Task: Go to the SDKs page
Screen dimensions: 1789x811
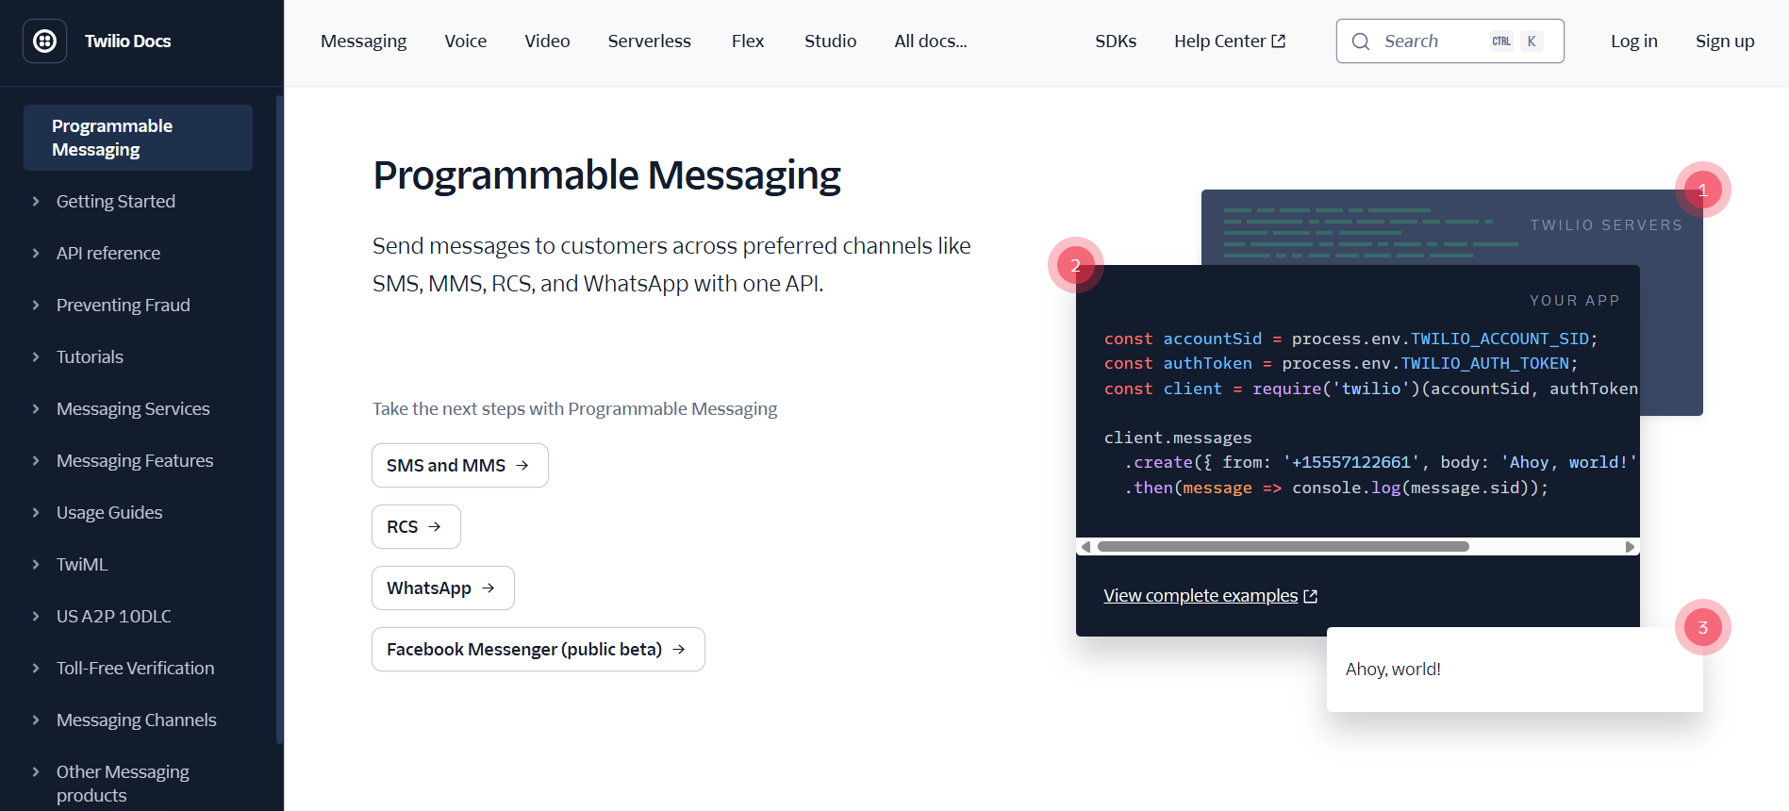Action: click(x=1116, y=41)
